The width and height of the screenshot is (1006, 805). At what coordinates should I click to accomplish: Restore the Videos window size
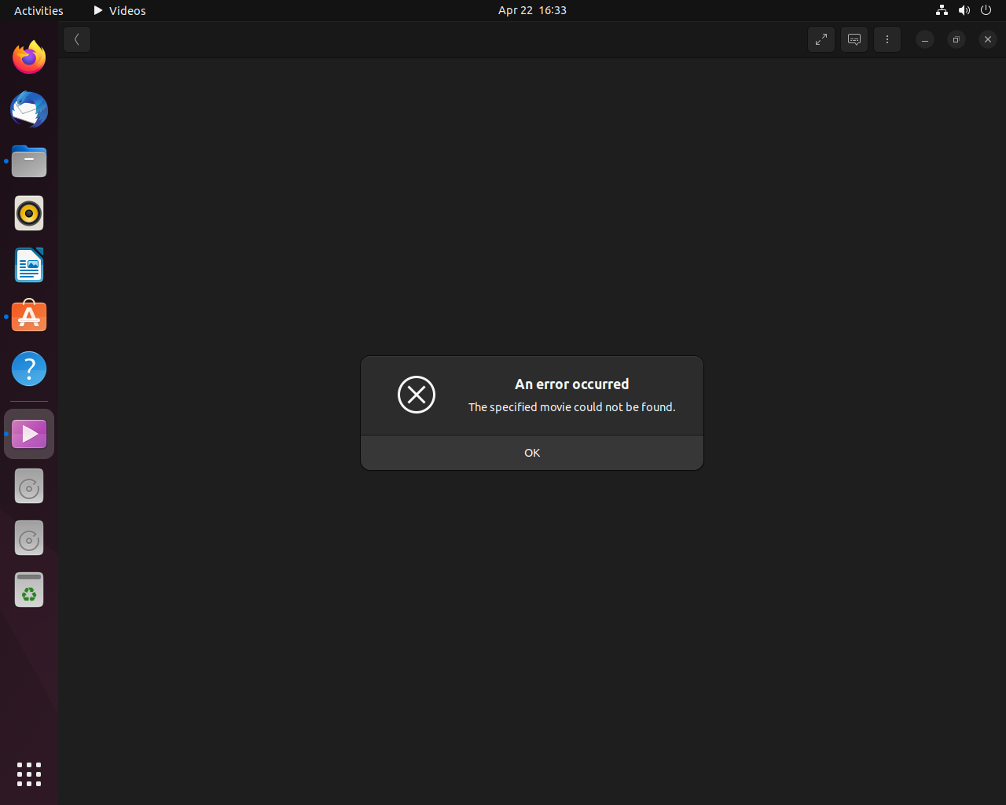pyautogui.click(x=956, y=39)
